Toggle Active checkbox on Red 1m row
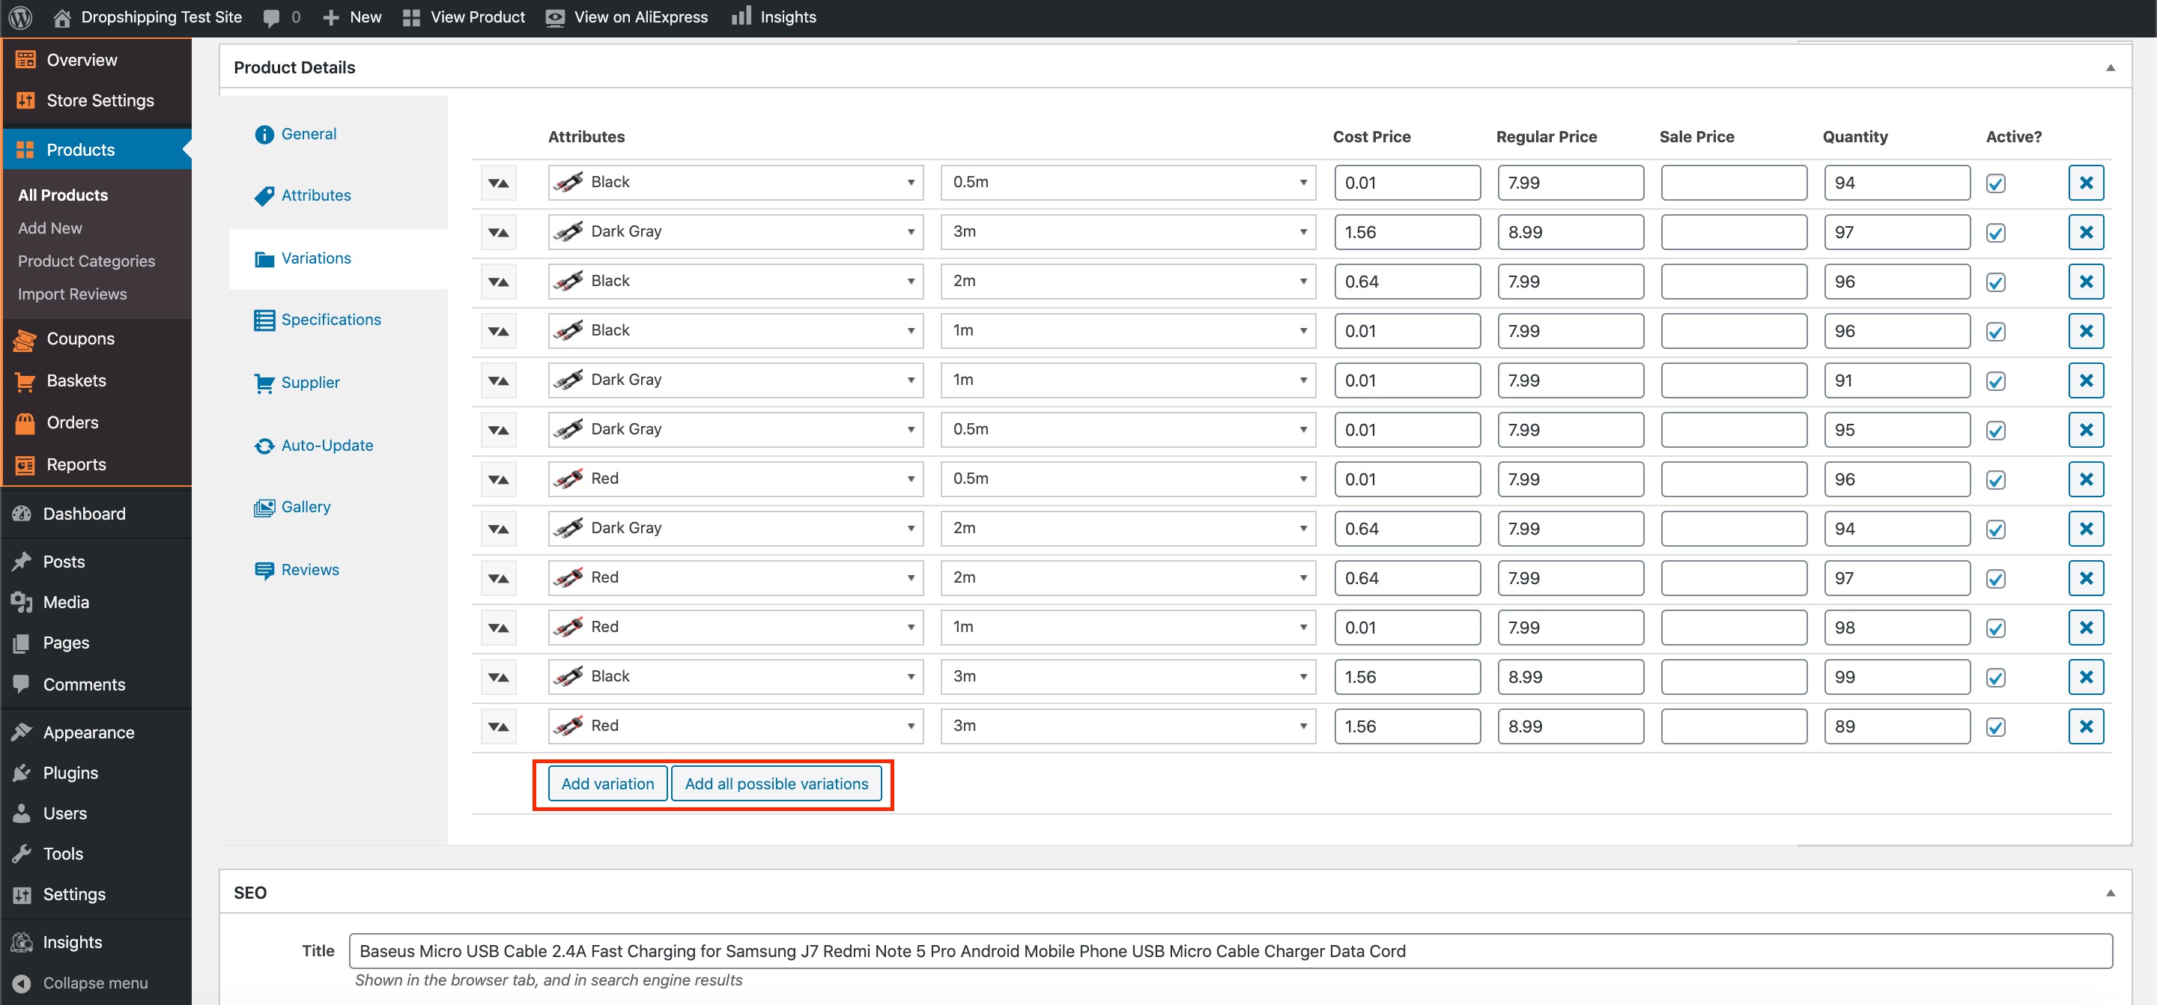The image size is (2157, 1005). click(1995, 628)
